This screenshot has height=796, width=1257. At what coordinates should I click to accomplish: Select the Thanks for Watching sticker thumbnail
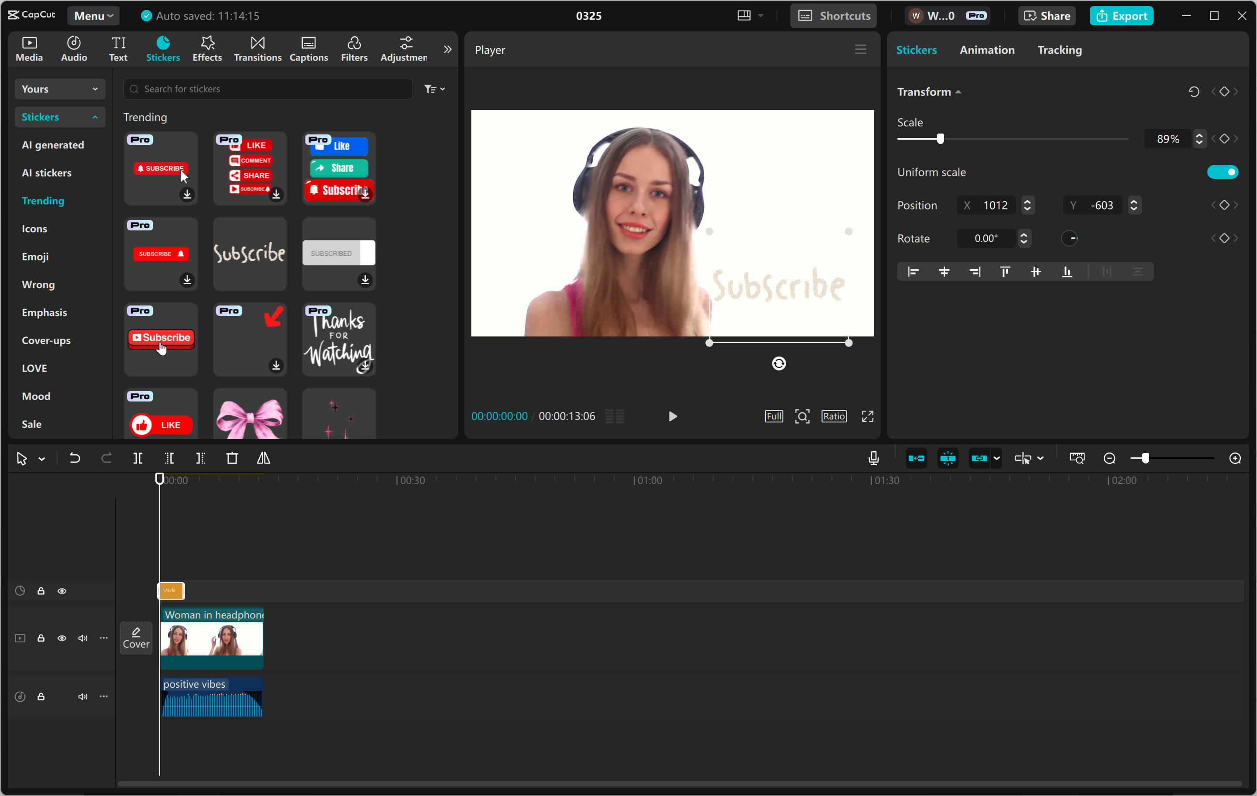click(x=338, y=339)
